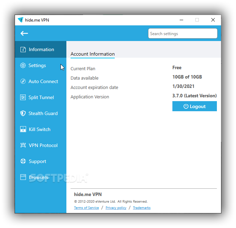Click the 10GB of 10GB value
The width and height of the screenshot is (236, 228).
(187, 77)
